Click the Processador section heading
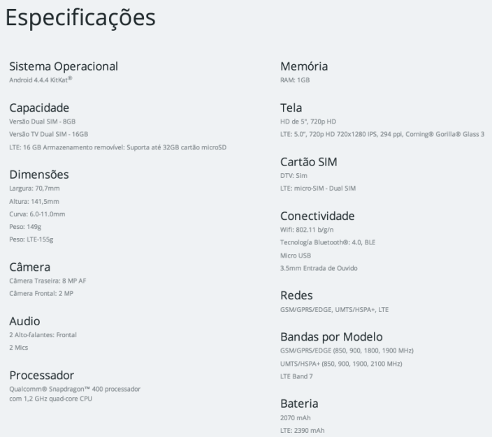492x437 pixels. (42, 375)
